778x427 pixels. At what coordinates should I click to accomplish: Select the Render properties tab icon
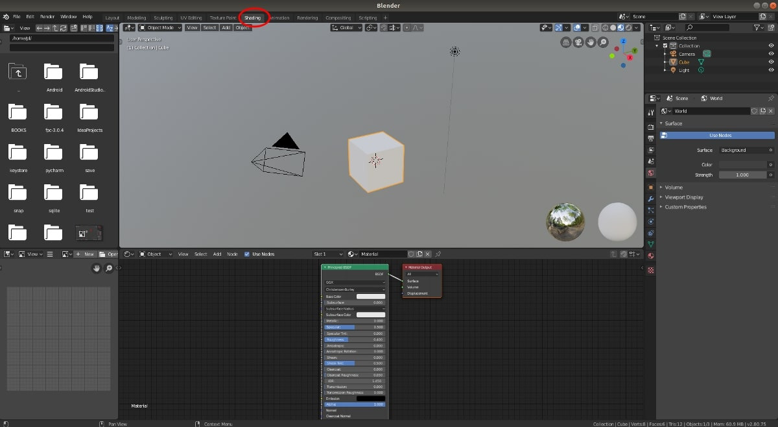tap(651, 127)
